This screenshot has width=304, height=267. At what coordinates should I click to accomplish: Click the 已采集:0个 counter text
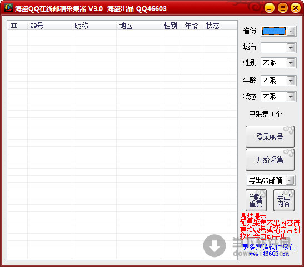tap(265, 114)
